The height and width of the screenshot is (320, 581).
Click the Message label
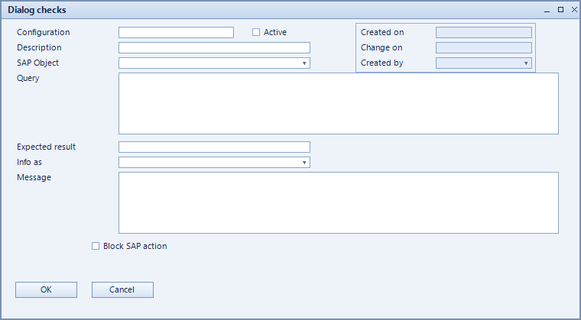(x=34, y=177)
